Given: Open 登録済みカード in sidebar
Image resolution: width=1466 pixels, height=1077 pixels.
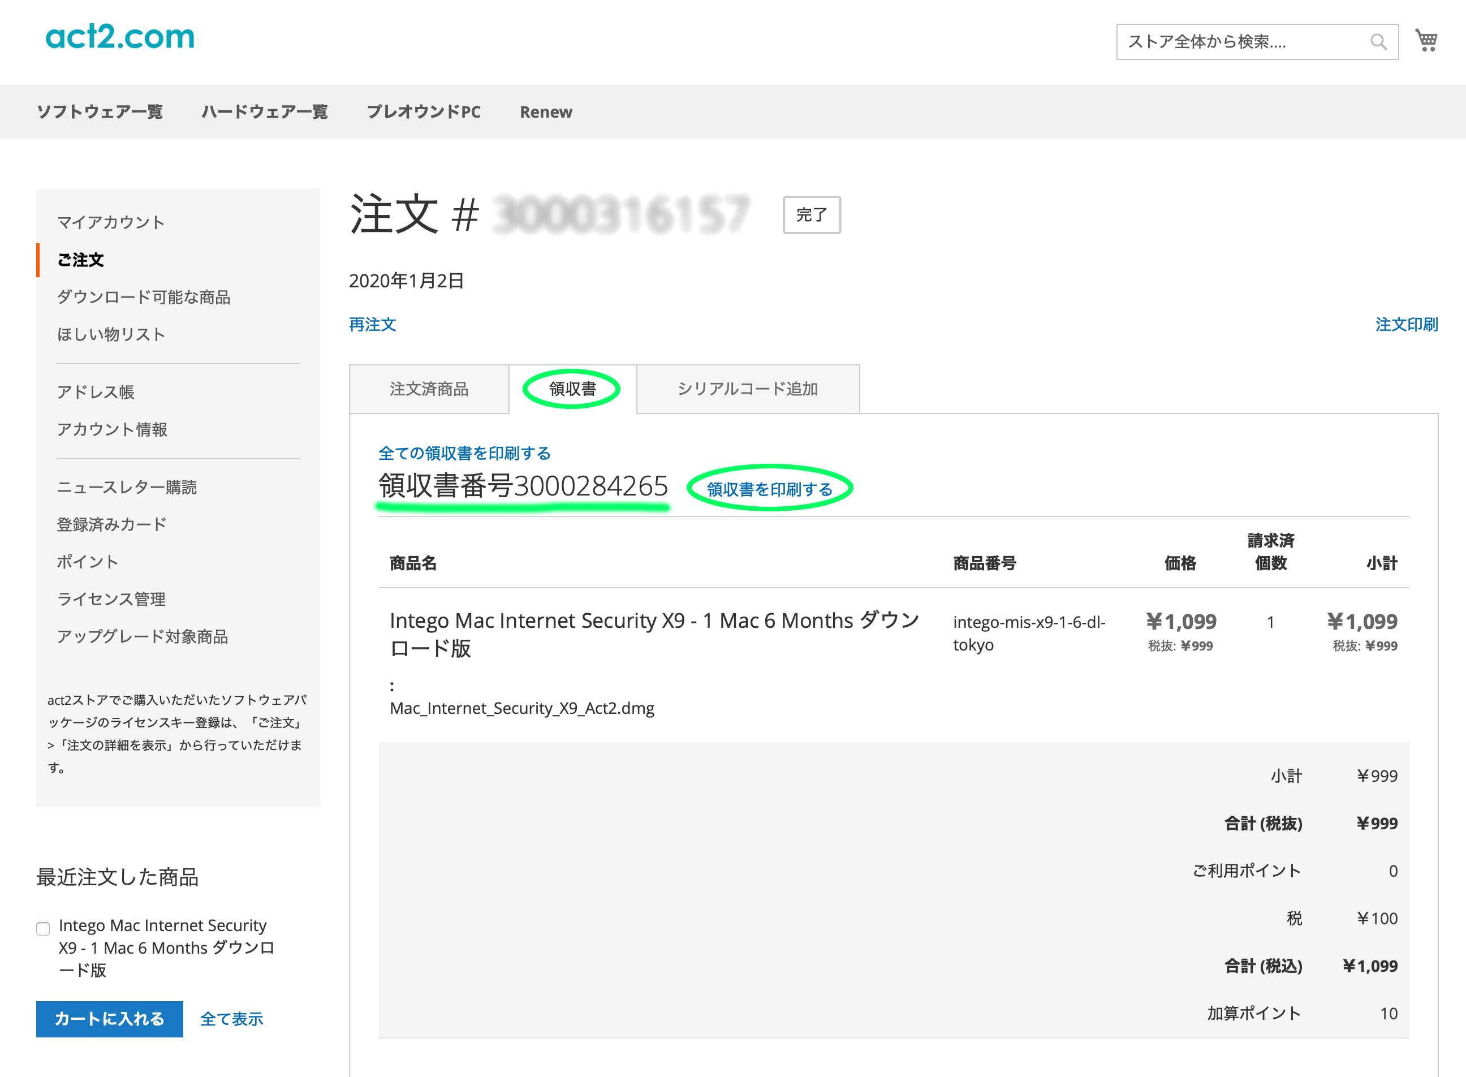Looking at the screenshot, I should click(x=111, y=524).
